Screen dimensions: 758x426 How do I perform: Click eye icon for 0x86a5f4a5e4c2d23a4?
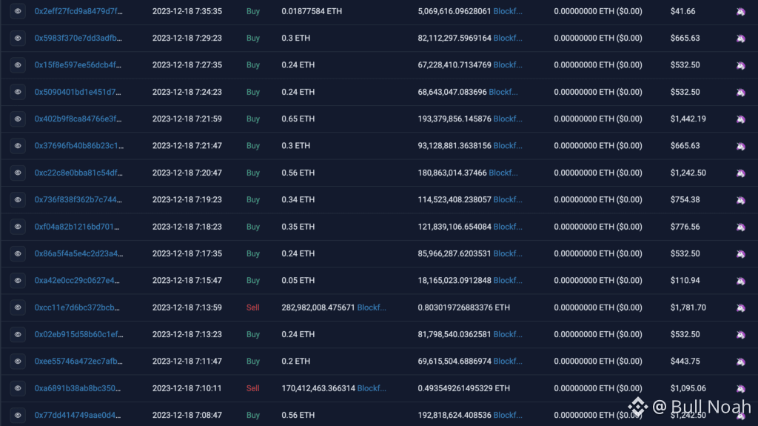coord(18,253)
